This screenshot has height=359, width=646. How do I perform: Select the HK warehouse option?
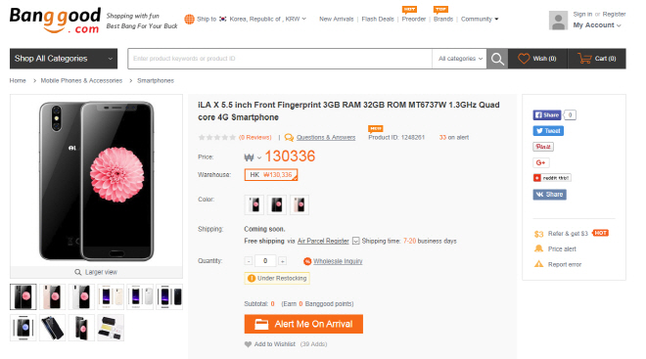point(271,175)
